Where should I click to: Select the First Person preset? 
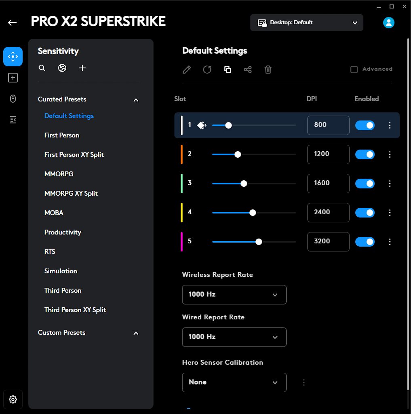pos(62,135)
